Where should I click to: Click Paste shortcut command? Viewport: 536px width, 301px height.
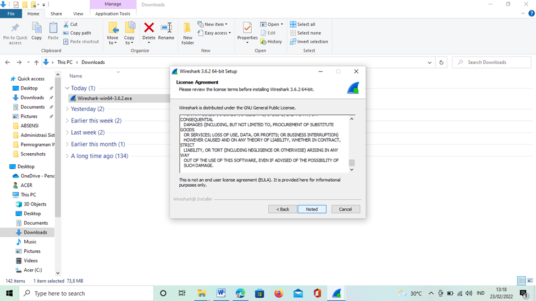(x=81, y=41)
